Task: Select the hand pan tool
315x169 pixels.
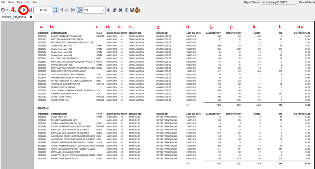Action: tap(3, 10)
